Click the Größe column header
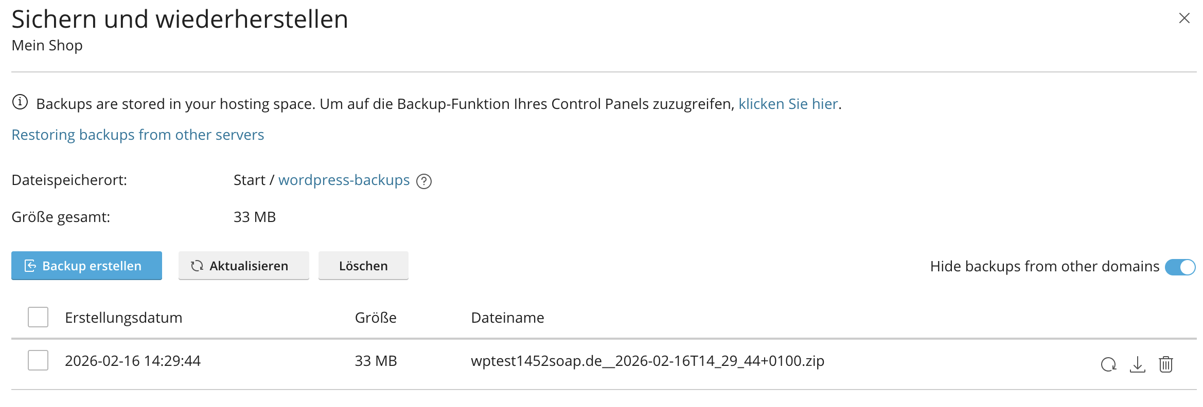1203x407 pixels. (x=376, y=318)
